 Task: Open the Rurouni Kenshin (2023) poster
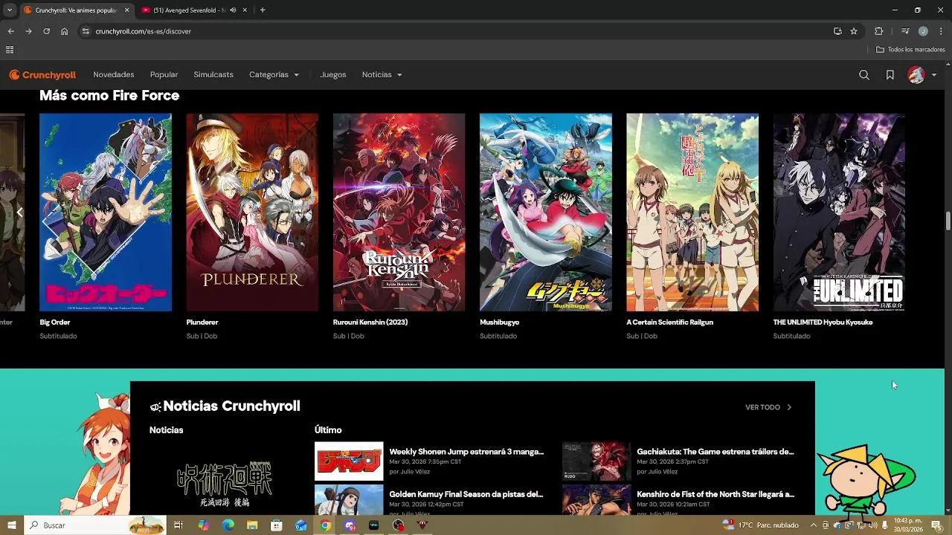[x=399, y=213]
